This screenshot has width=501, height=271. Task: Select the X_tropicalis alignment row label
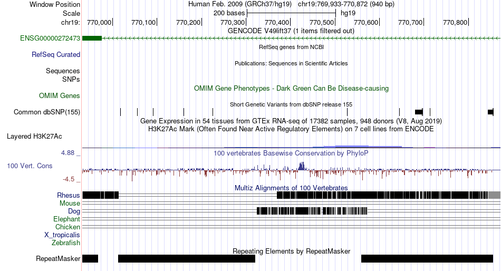click(62, 235)
